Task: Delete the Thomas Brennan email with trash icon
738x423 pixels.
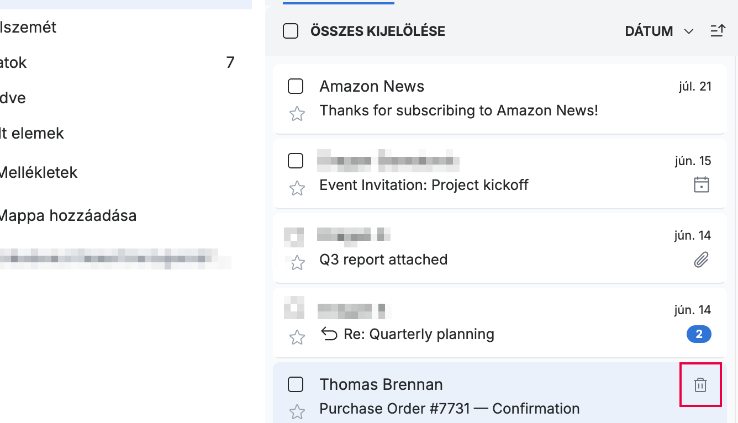Action: tap(700, 385)
